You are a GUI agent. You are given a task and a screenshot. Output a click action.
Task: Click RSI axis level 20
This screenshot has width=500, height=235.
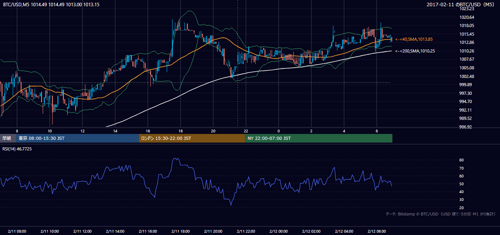point(462,208)
